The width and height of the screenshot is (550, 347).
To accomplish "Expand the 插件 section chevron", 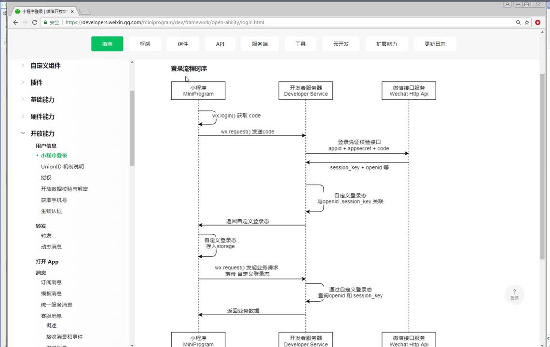I will pyautogui.click(x=23, y=82).
